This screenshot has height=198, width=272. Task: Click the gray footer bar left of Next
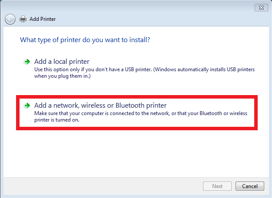[102, 186]
